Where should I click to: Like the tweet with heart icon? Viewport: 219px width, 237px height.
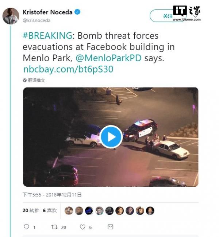[x=82, y=227]
